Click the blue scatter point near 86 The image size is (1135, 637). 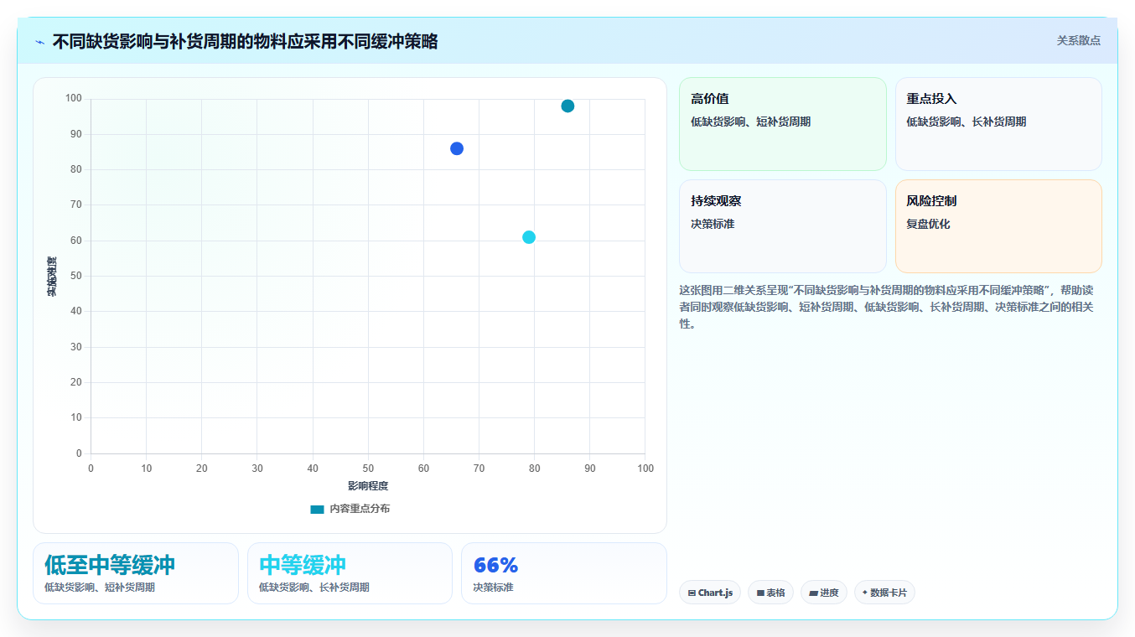[457, 148]
